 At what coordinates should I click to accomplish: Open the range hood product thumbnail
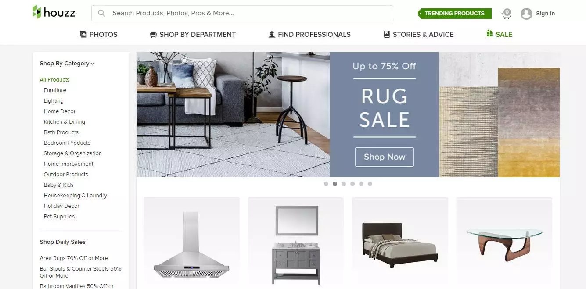coord(191,242)
